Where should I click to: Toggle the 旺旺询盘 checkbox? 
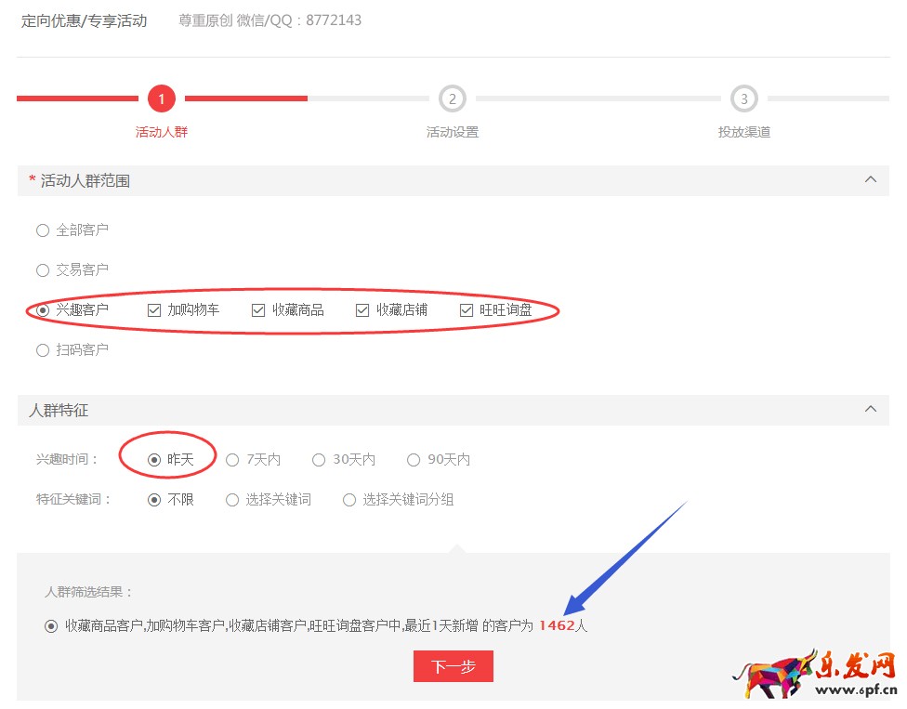tap(467, 310)
